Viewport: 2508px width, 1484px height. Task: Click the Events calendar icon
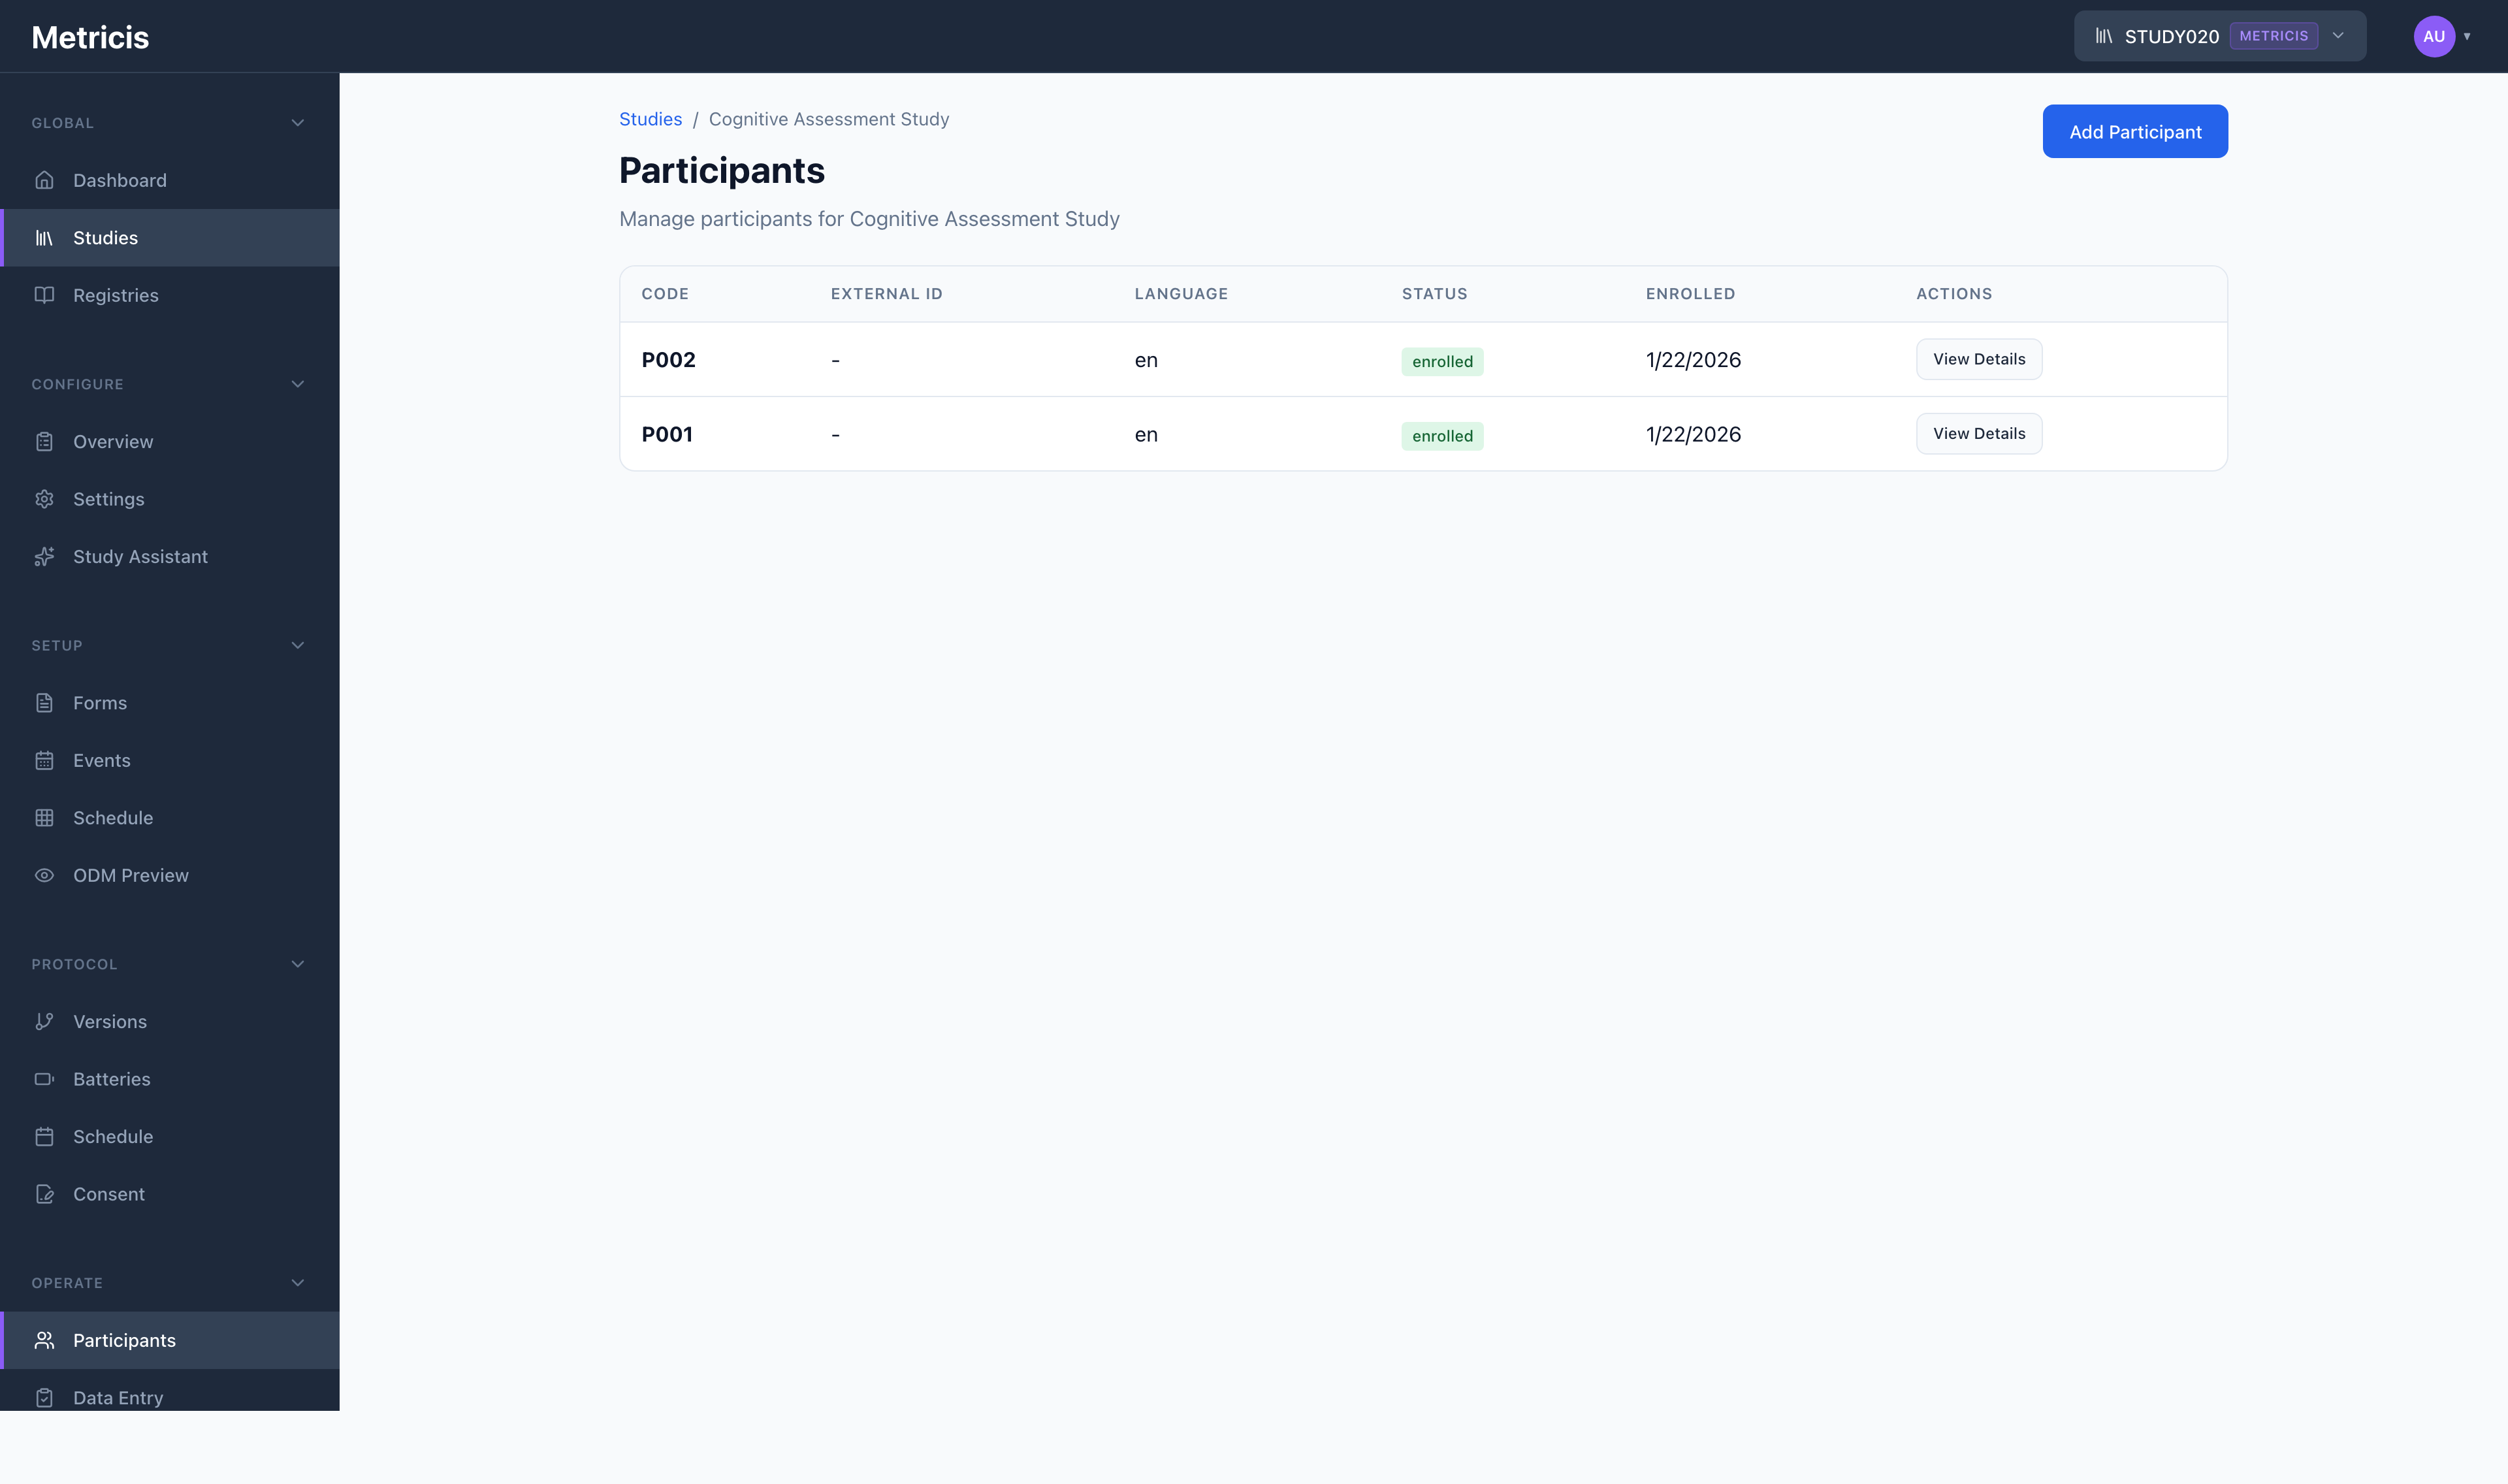click(44, 761)
